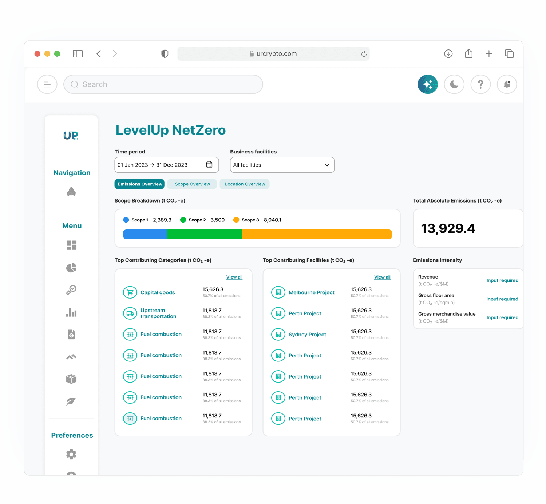Toggle dark mode with moon icon
The image size is (546, 504).
tap(454, 84)
